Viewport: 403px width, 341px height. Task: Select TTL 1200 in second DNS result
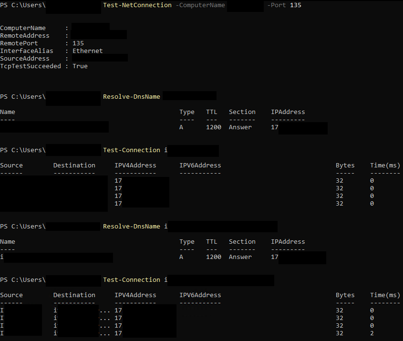tap(214, 257)
